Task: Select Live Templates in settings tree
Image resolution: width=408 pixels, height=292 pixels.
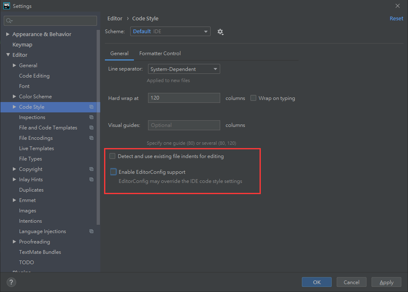Action: [36, 148]
